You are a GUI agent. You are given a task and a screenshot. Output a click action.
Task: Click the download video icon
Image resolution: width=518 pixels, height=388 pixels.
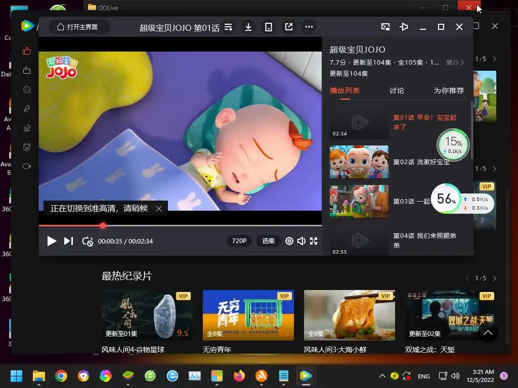tap(248, 27)
